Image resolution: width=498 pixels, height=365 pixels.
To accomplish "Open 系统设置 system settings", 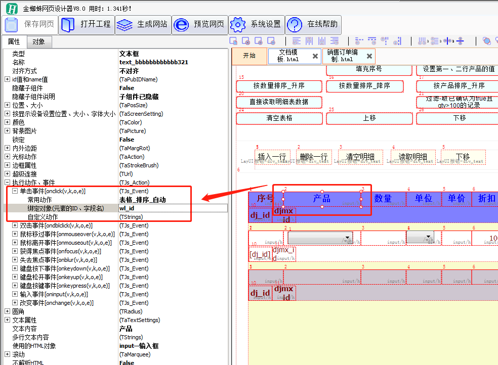I will 256,24.
